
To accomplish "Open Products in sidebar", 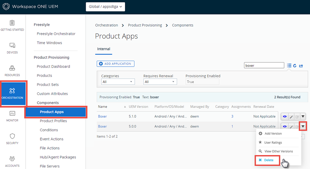I will pyautogui.click(x=44, y=76).
